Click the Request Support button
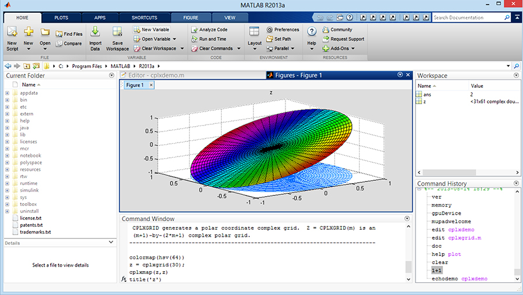523x295 pixels. click(x=343, y=39)
